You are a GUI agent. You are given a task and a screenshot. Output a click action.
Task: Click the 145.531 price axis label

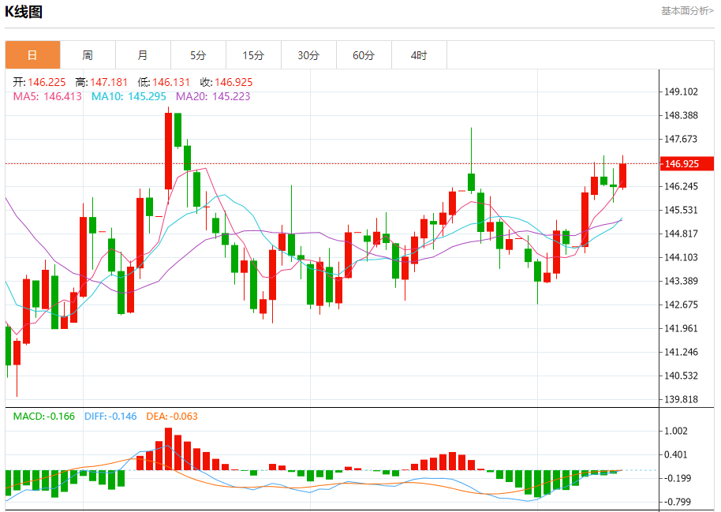pos(681,210)
